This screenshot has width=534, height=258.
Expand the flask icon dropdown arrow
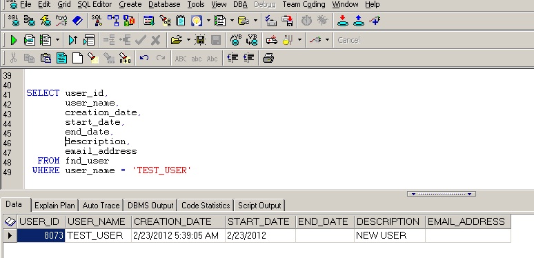tap(299, 40)
